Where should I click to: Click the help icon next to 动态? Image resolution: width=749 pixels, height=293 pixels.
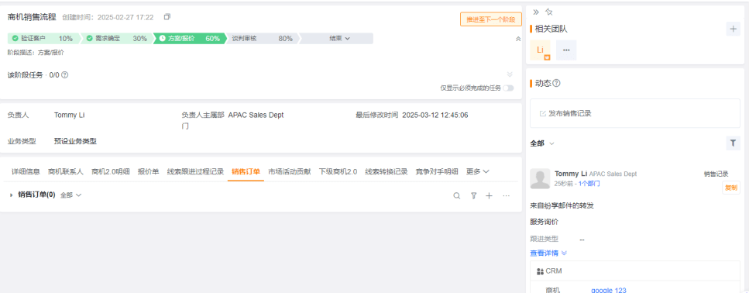pyautogui.click(x=556, y=83)
